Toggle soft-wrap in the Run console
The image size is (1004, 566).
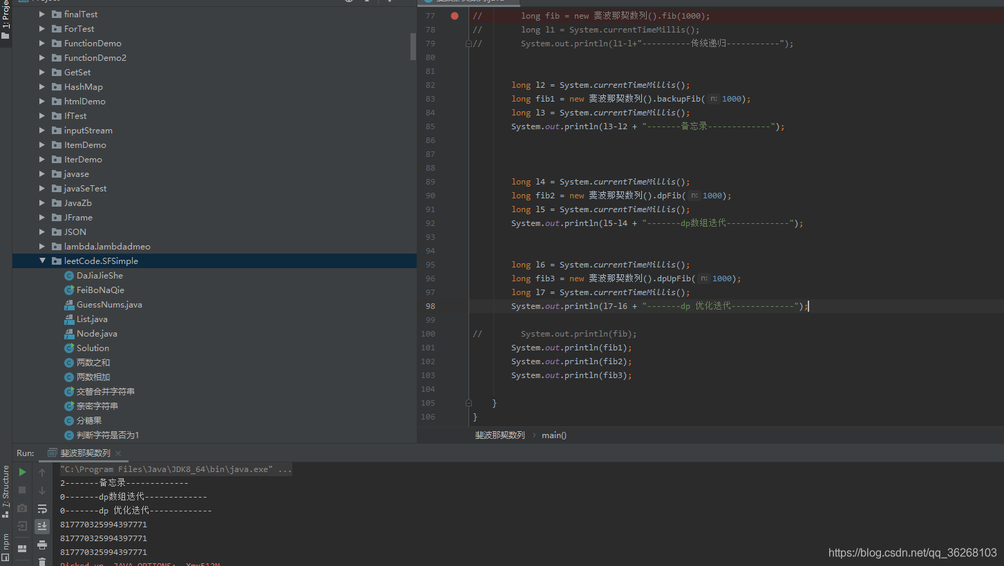[x=42, y=509]
